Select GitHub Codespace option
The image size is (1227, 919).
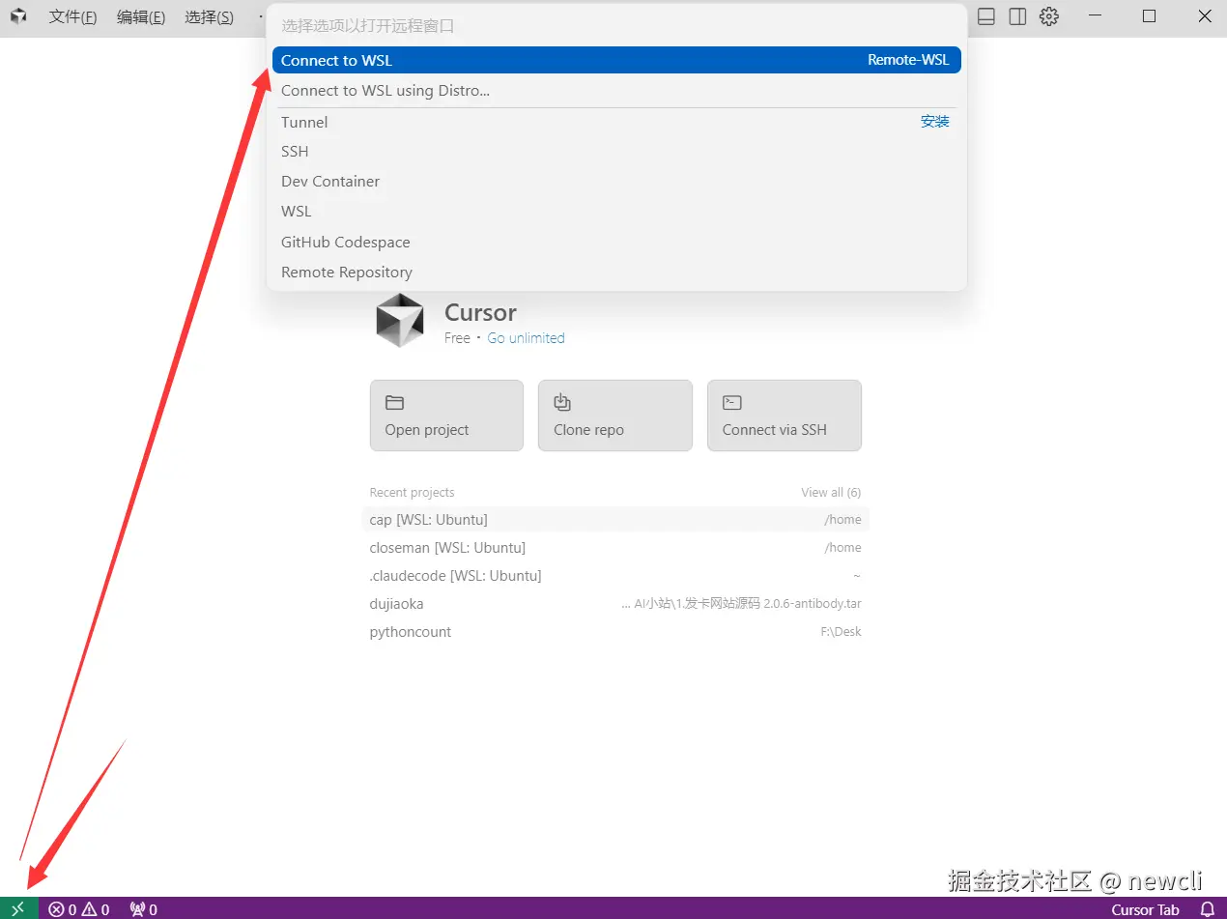616,243
